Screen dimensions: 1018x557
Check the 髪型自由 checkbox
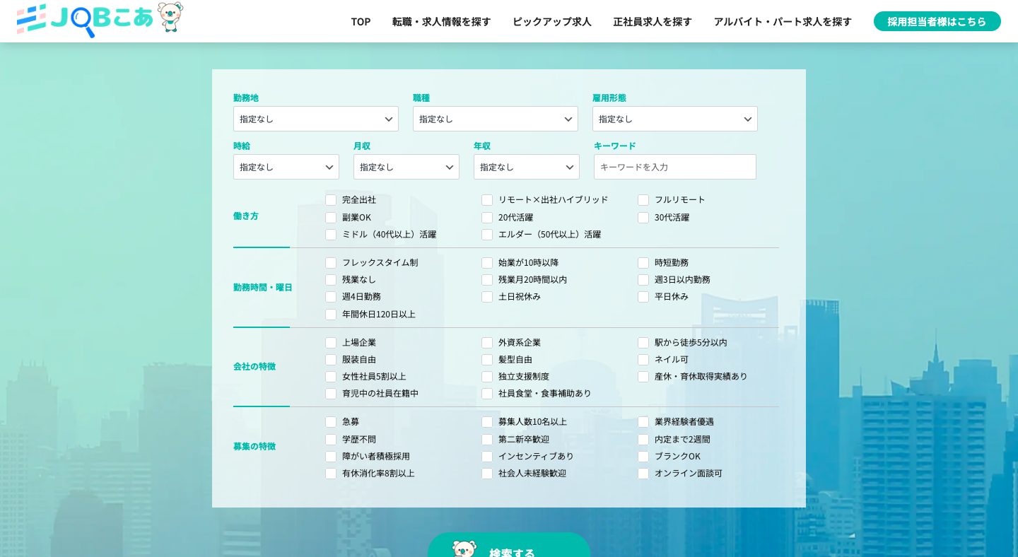(487, 360)
